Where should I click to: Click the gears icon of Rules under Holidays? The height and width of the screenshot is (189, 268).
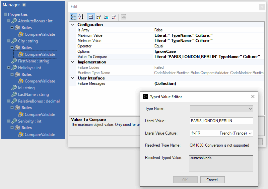click(x=18, y=74)
